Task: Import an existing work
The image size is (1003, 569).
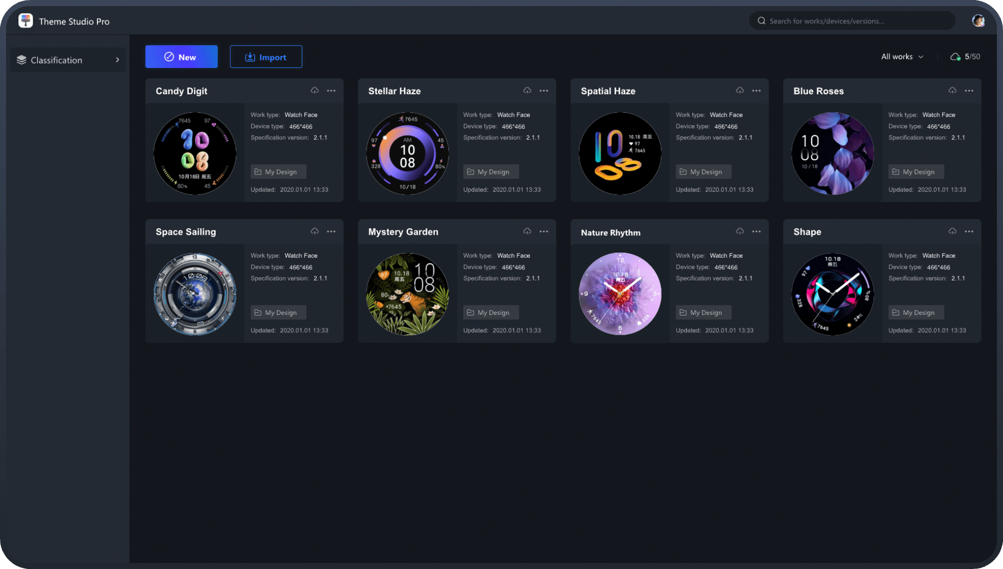Action: 266,56
